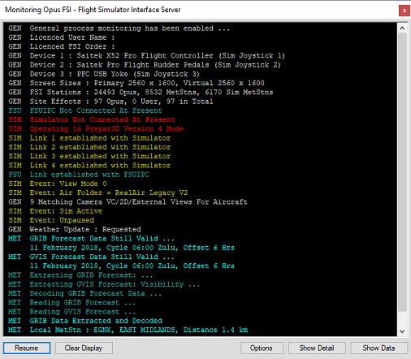Select the 'Licenced FSI Order' line
The height and width of the screenshot is (359, 411).
pos(61,46)
